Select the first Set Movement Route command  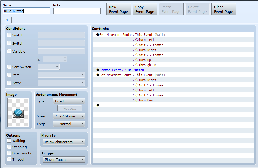(115, 35)
